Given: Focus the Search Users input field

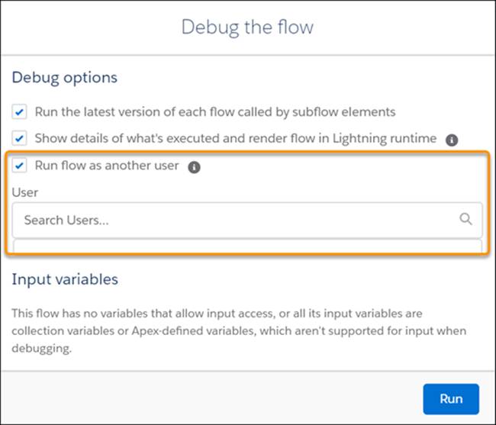Looking at the screenshot, I should point(247,220).
